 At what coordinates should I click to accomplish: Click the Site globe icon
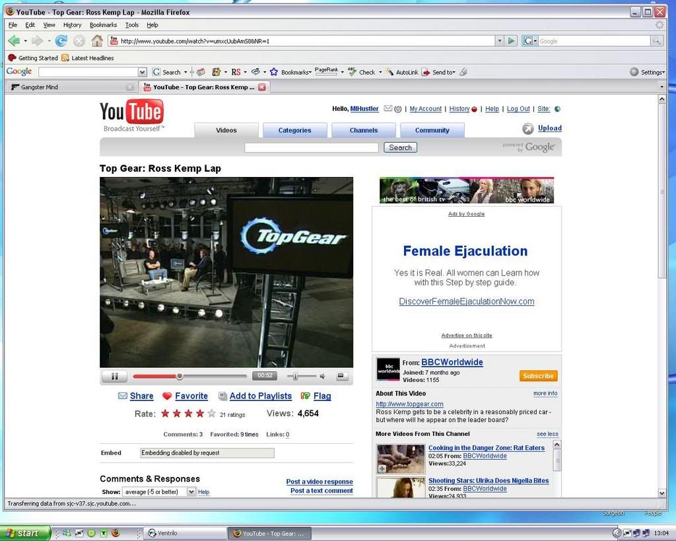point(557,109)
